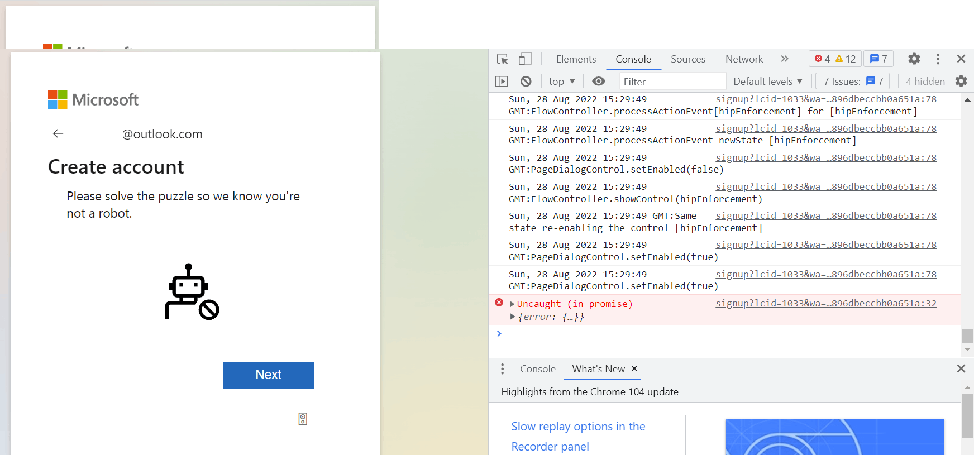
Task: Click the What's New panel scrollbar
Action: coord(967,415)
